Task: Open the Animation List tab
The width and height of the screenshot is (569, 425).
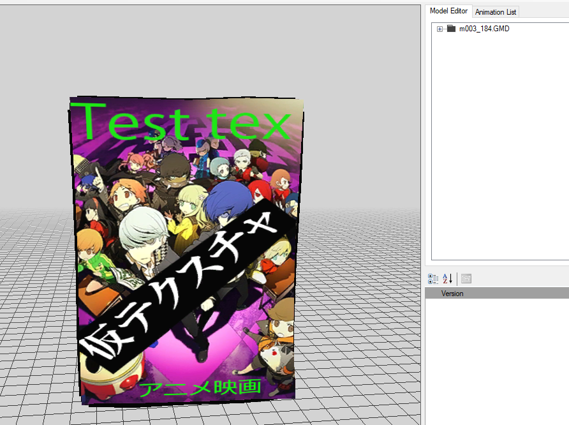Action: (496, 12)
